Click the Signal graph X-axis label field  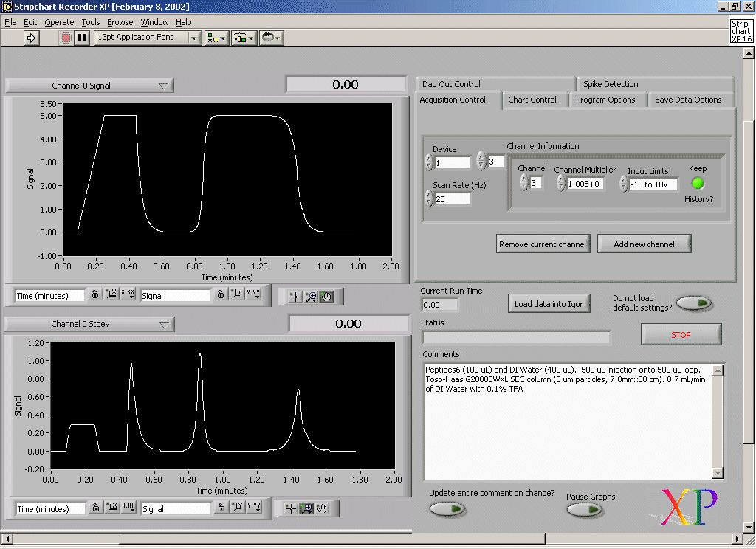pos(49,295)
